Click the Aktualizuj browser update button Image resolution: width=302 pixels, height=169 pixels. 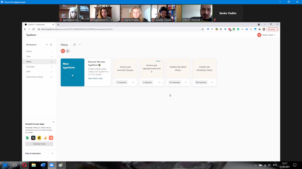273,29
